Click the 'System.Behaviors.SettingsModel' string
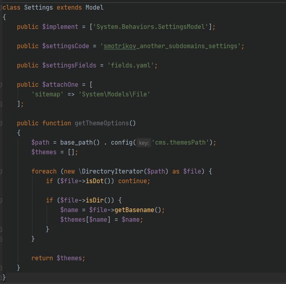Viewport: 286px width, 284px height. pos(151,27)
